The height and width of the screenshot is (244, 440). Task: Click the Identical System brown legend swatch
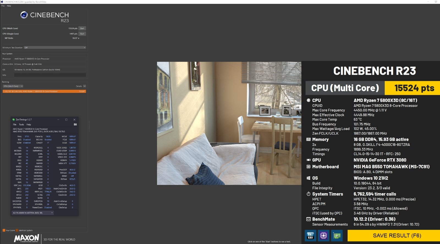(17, 230)
